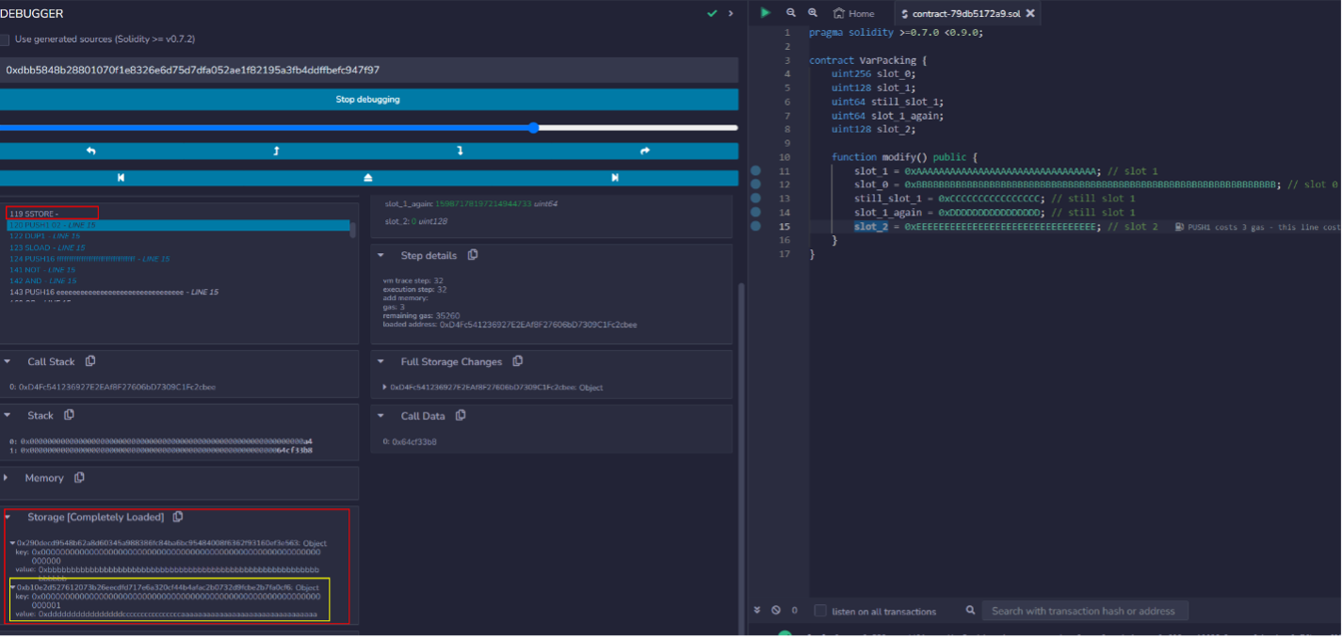Click the Stop debugging button
1343x638 pixels.
pos(368,100)
